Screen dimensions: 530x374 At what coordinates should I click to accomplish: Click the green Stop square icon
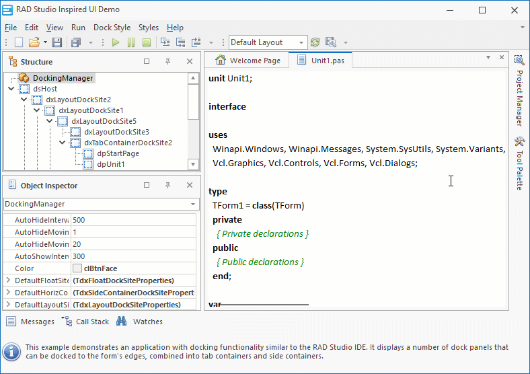pyautogui.click(x=146, y=42)
